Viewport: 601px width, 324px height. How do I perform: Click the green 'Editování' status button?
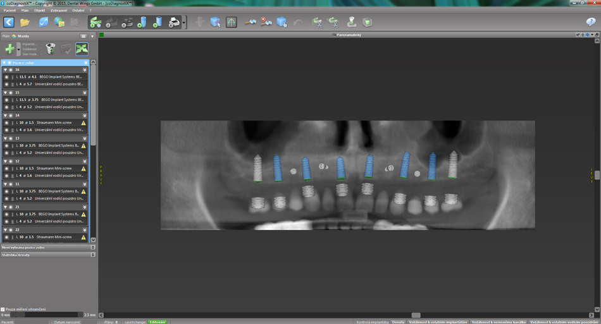click(157, 321)
